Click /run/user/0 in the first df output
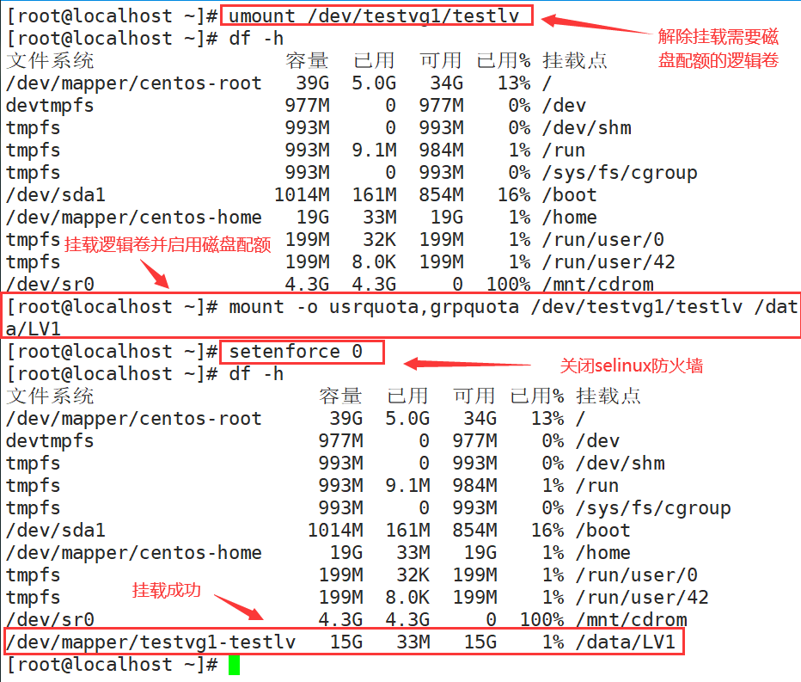 click(x=603, y=239)
